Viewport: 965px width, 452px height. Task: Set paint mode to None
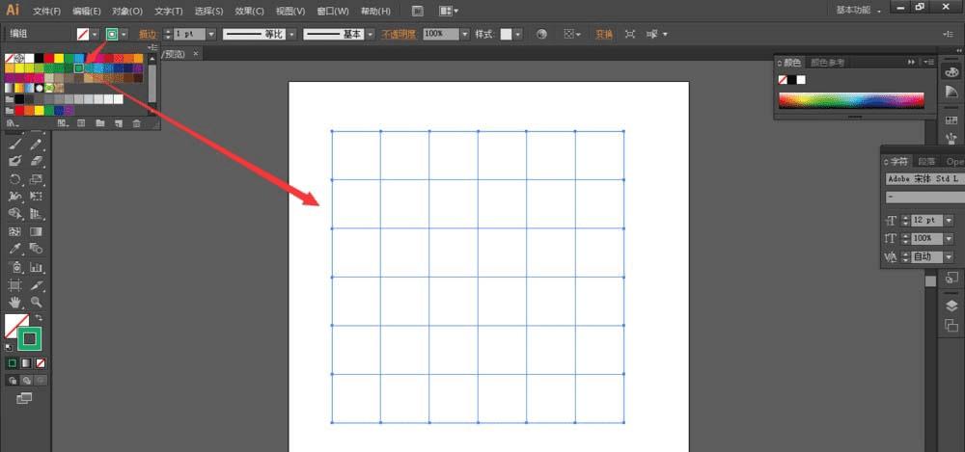(x=40, y=363)
